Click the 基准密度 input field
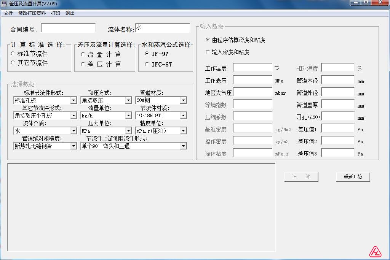This screenshot has height=260, width=390. [x=253, y=128]
